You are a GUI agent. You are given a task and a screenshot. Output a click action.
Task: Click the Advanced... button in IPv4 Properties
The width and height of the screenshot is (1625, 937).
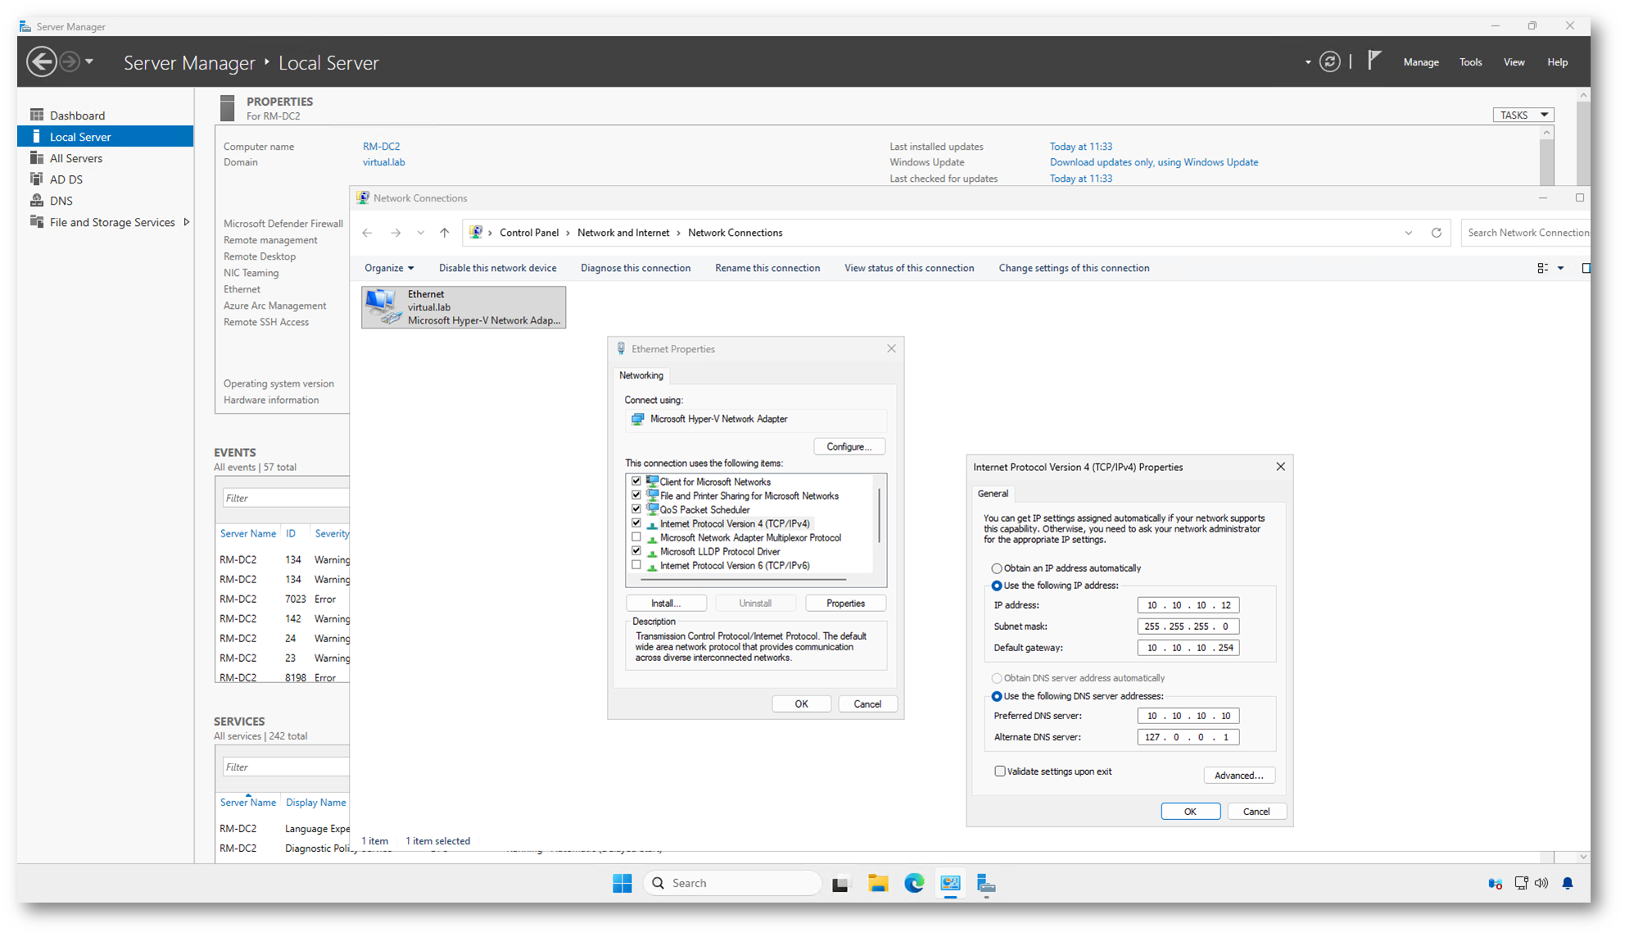1239,775
